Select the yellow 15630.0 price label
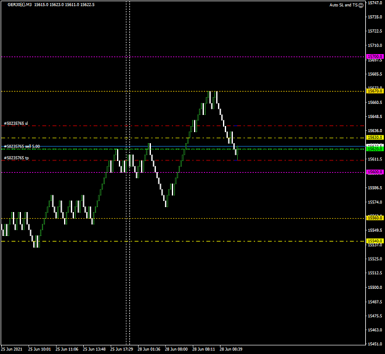This screenshot has width=385, height=354. (x=375, y=138)
